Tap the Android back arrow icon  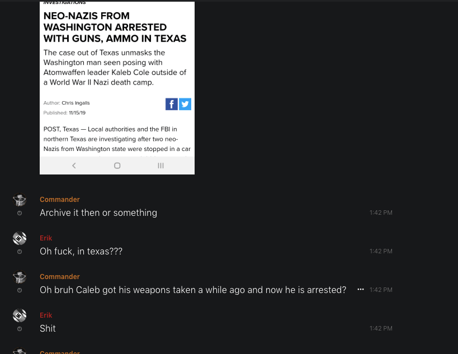tap(74, 166)
